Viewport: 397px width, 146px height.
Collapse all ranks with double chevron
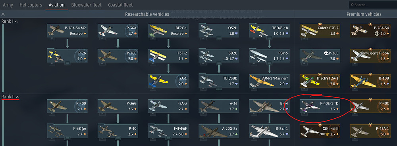[x=3, y=14]
